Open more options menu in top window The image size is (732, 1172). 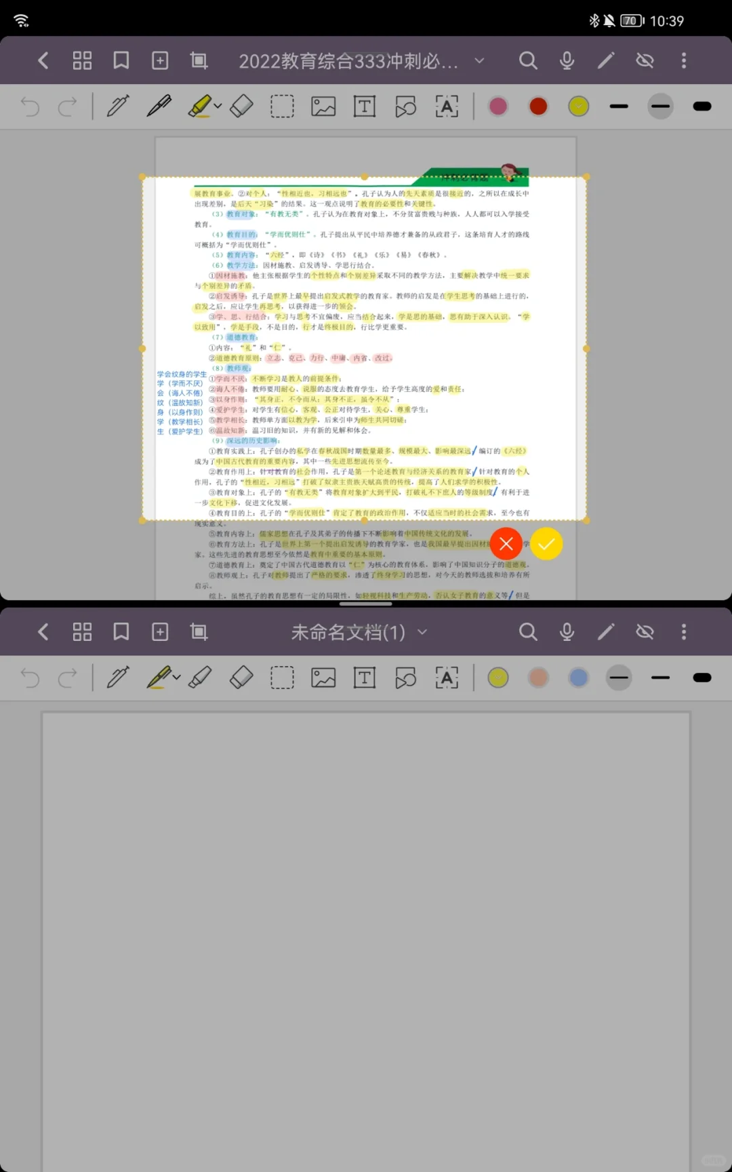(x=684, y=61)
